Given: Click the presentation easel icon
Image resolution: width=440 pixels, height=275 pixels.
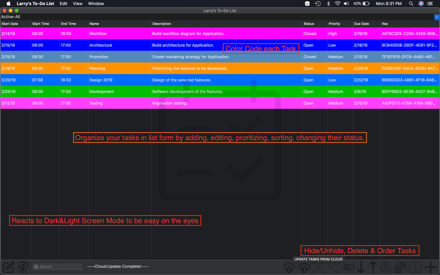Looking at the screenshot, I should point(23,267).
